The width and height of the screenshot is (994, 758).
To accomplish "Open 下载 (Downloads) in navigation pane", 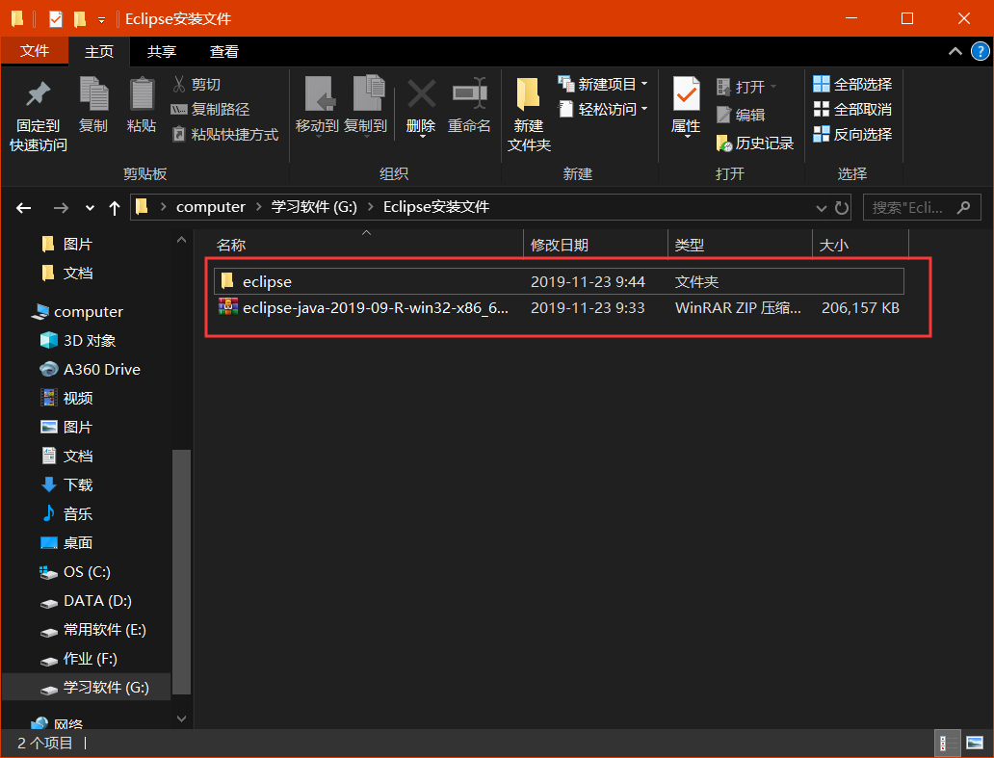I will [x=66, y=485].
